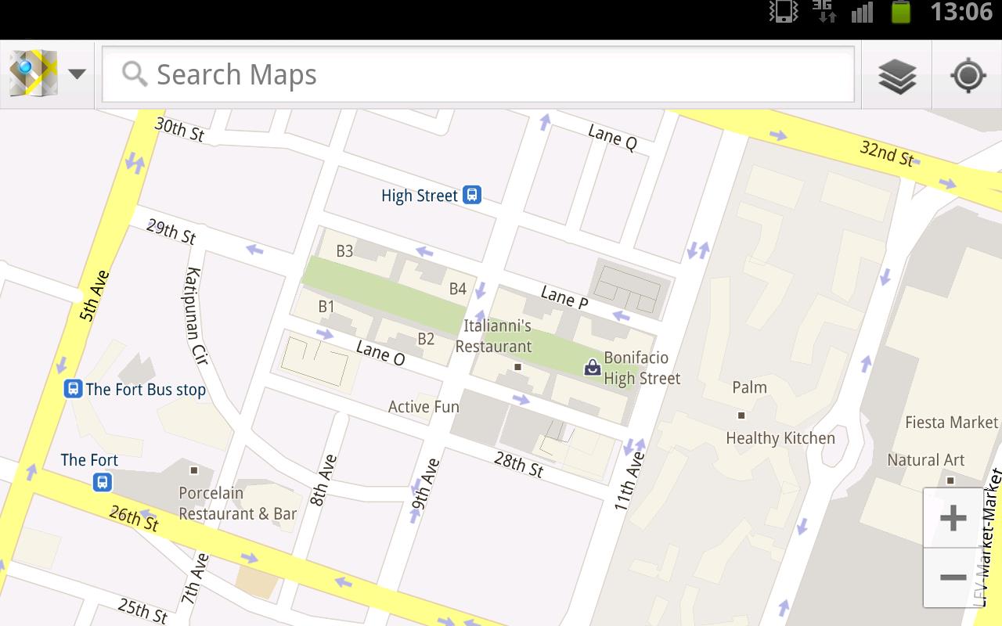Tap the Fiesta Market label

[x=952, y=423]
